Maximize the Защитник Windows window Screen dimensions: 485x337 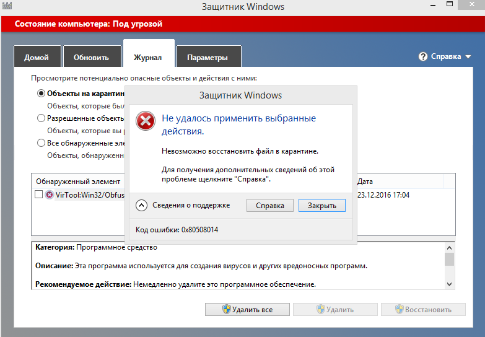[450, 4]
